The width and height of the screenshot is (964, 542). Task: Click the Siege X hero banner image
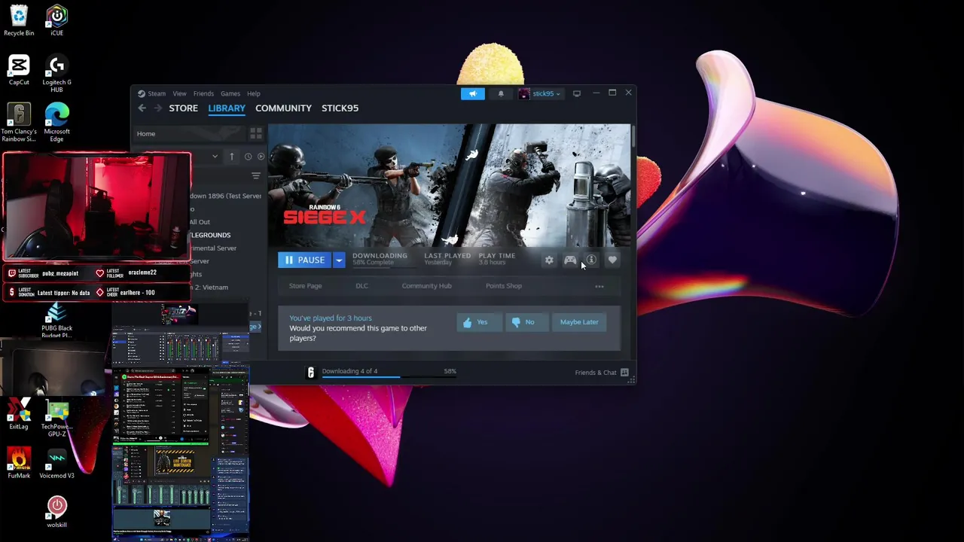coord(449,186)
